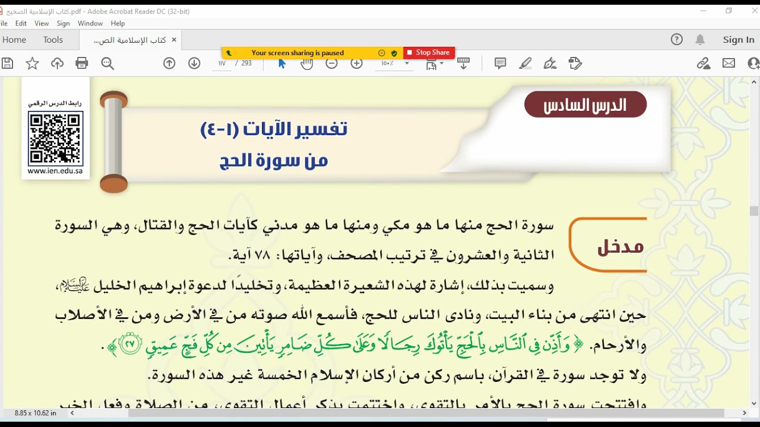The height and width of the screenshot is (427, 760).
Task: Open the View menu
Action: 42,23
